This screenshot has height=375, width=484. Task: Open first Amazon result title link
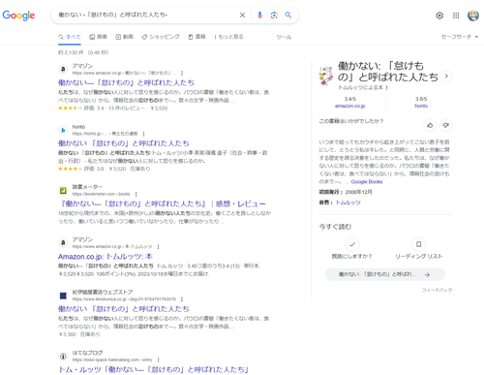[x=126, y=82]
